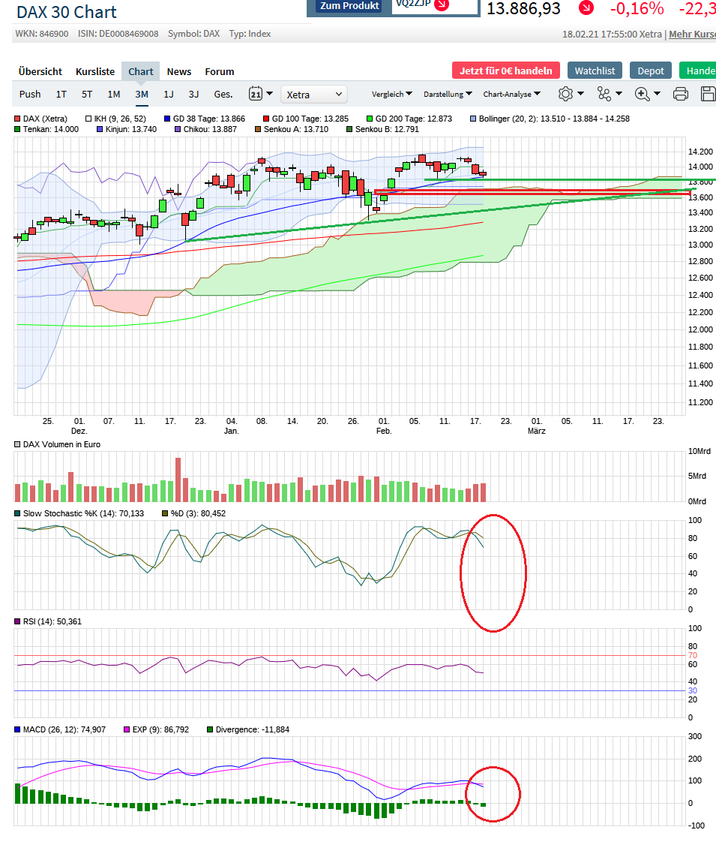This screenshot has width=716, height=845.
Task: Click the zoom magnifier icon
Action: tap(642, 94)
